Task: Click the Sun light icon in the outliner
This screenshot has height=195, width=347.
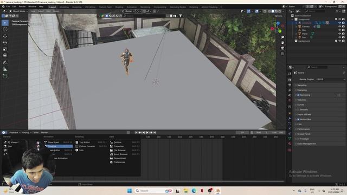Action: coord(300,37)
